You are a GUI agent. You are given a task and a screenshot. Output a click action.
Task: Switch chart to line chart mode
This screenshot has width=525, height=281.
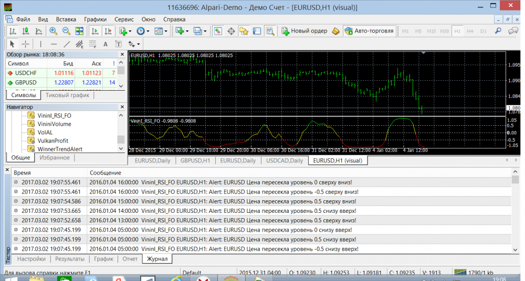38,31
